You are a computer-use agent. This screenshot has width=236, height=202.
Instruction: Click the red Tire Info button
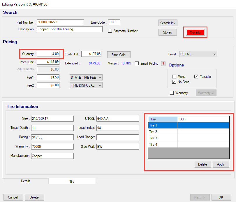195,32
